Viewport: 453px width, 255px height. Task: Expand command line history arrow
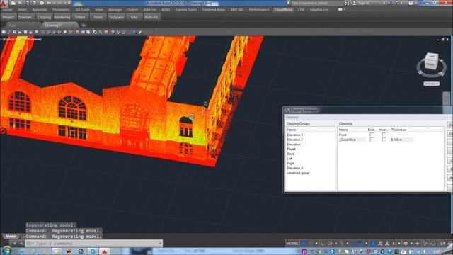tap(161, 244)
